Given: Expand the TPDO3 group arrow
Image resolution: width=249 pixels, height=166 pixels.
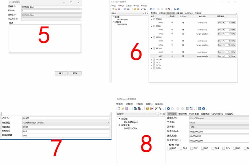Looking at the screenshot, I should (x=152, y=68).
